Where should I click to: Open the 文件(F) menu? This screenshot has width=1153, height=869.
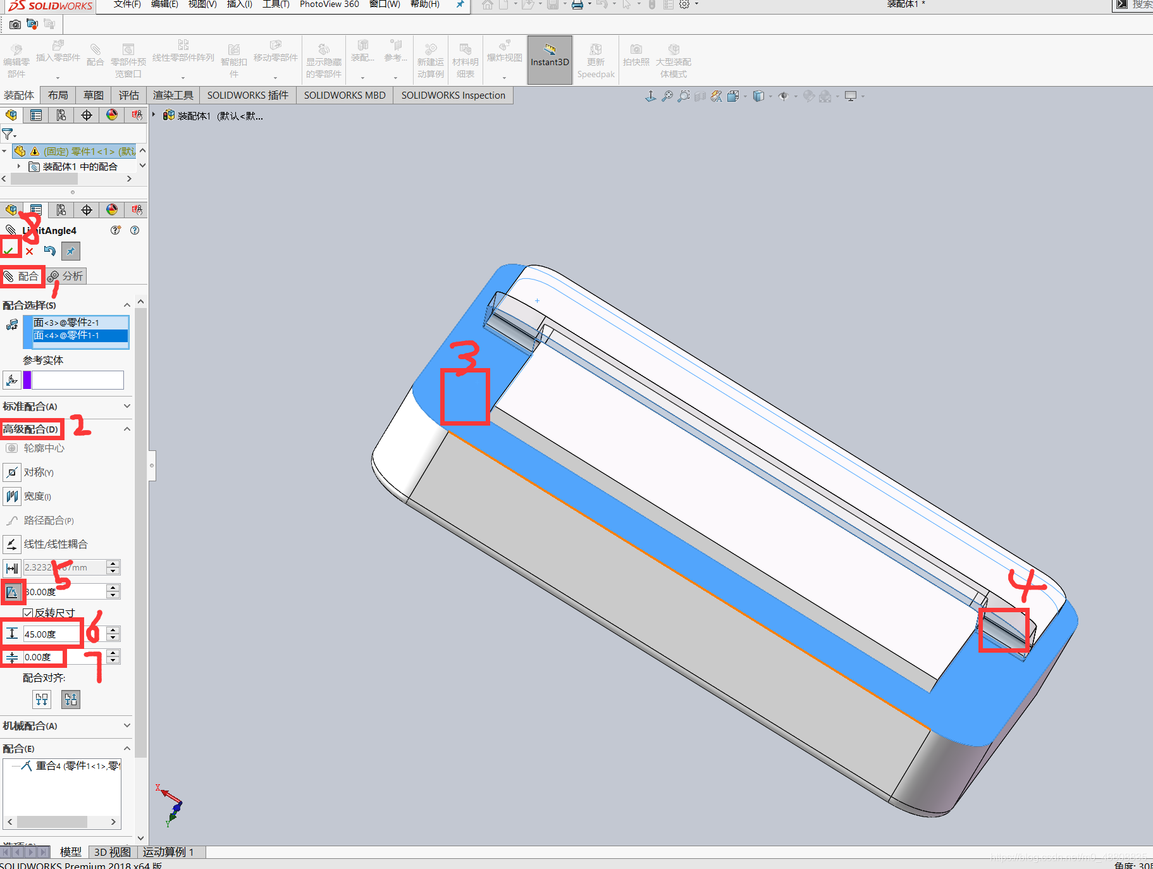coord(127,4)
